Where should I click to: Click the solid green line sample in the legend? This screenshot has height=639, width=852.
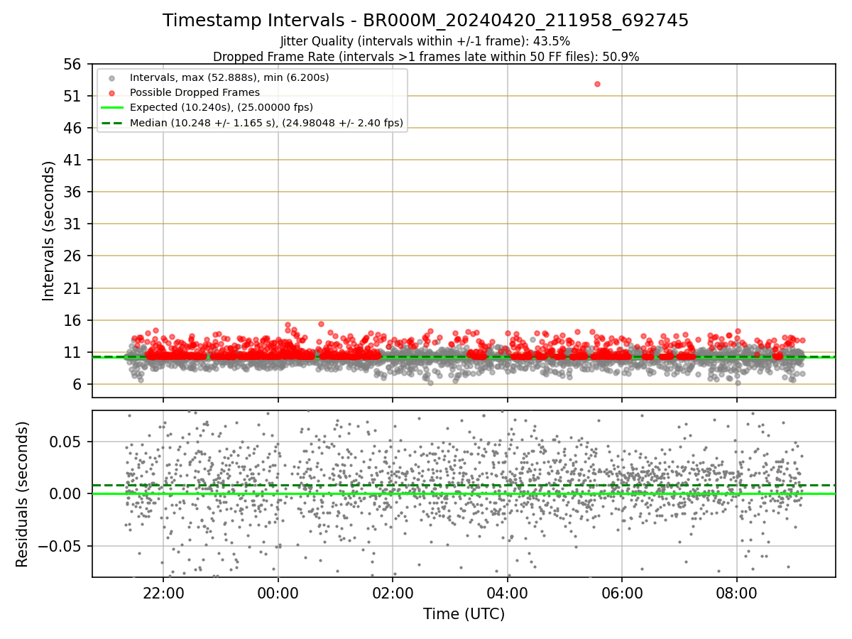(112, 108)
